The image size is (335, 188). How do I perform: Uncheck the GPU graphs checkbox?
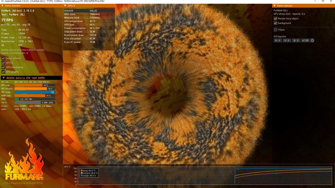click(3, 72)
